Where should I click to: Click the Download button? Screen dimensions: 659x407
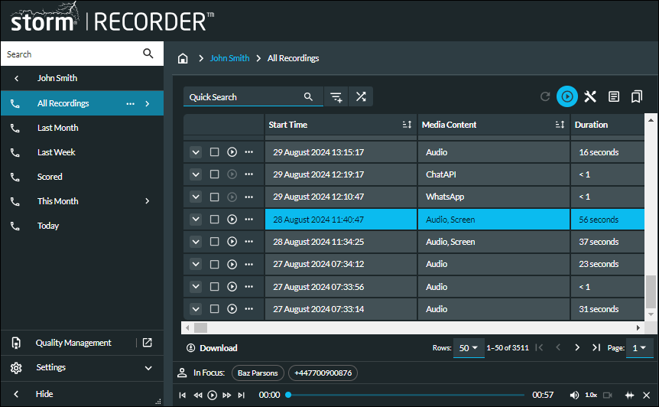point(213,348)
